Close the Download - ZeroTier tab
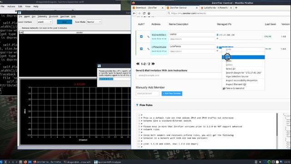The height and width of the screenshot is (164, 291). click(x=163, y=8)
